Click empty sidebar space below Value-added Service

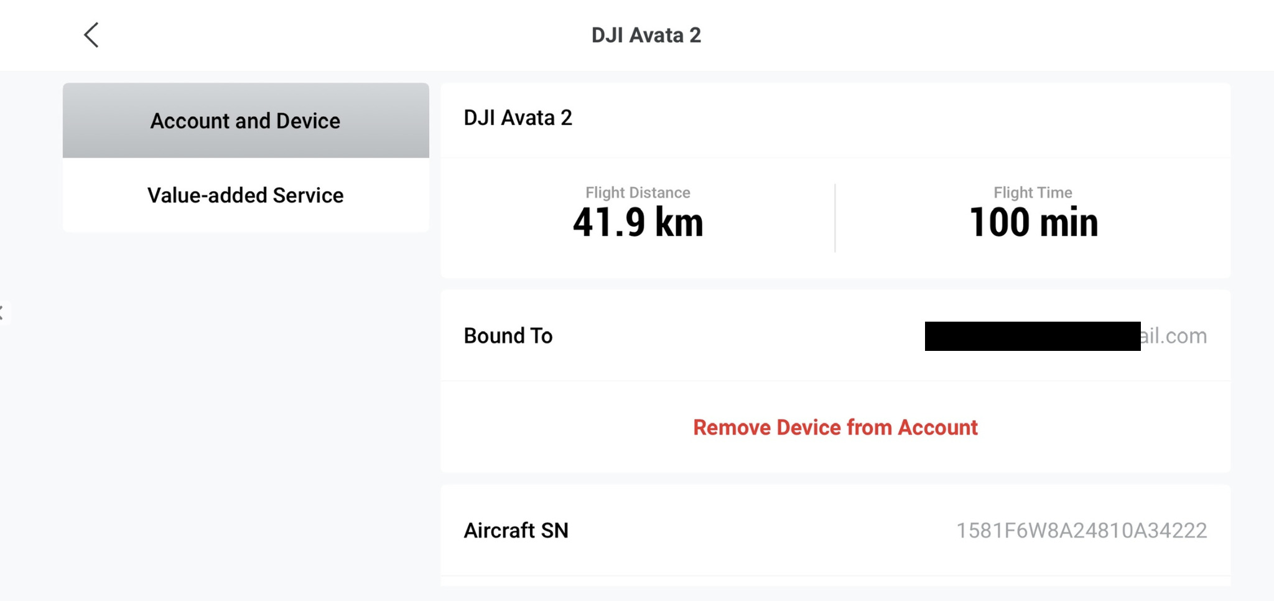point(246,404)
